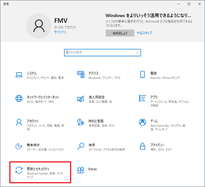The width and height of the screenshot is (205, 187).
Task: Click the 始めましょう button
Action: click(x=120, y=33)
